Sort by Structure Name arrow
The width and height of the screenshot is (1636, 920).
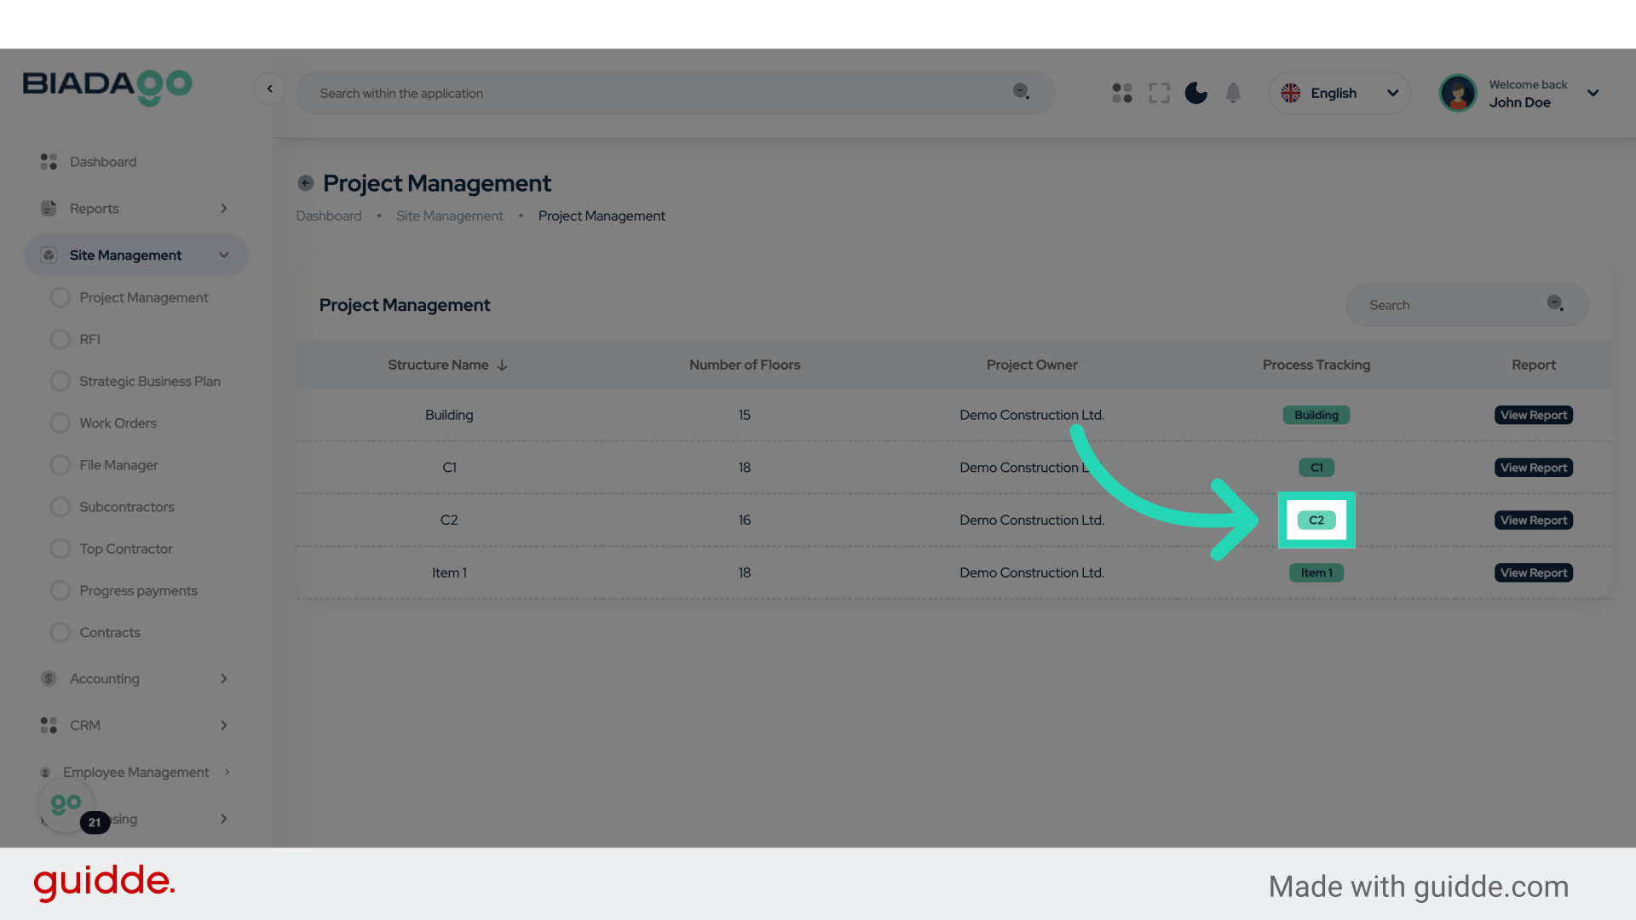502,365
